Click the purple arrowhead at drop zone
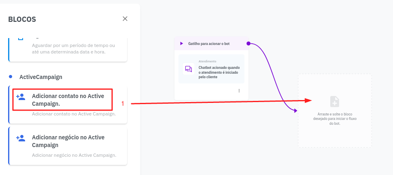This screenshot has width=393, height=175. click(295, 111)
